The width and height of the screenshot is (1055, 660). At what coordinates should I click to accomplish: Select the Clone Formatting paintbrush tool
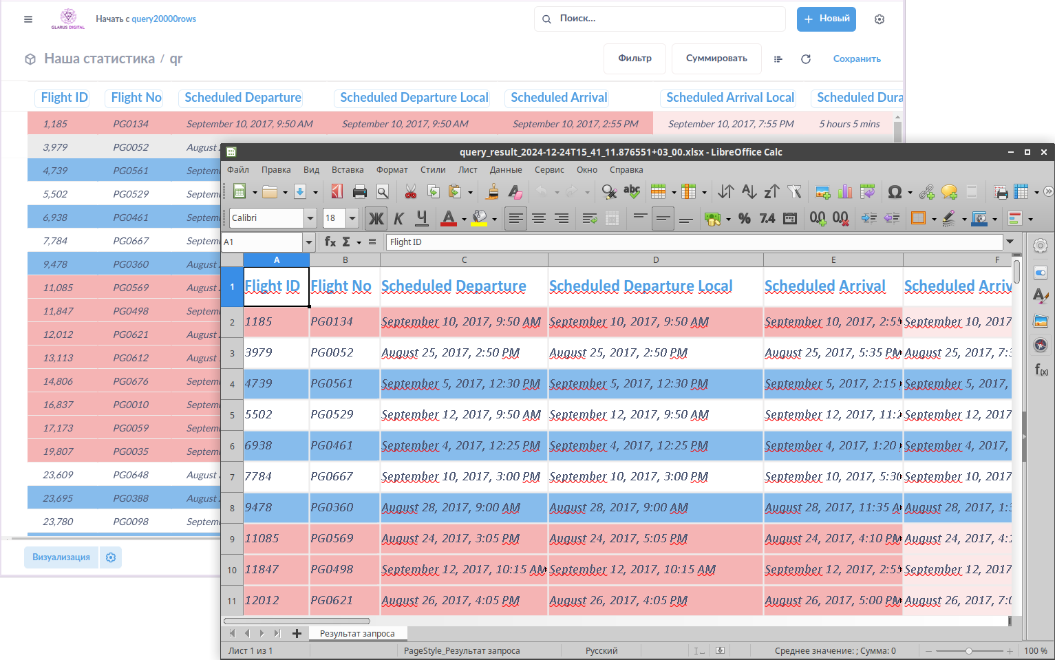point(492,192)
